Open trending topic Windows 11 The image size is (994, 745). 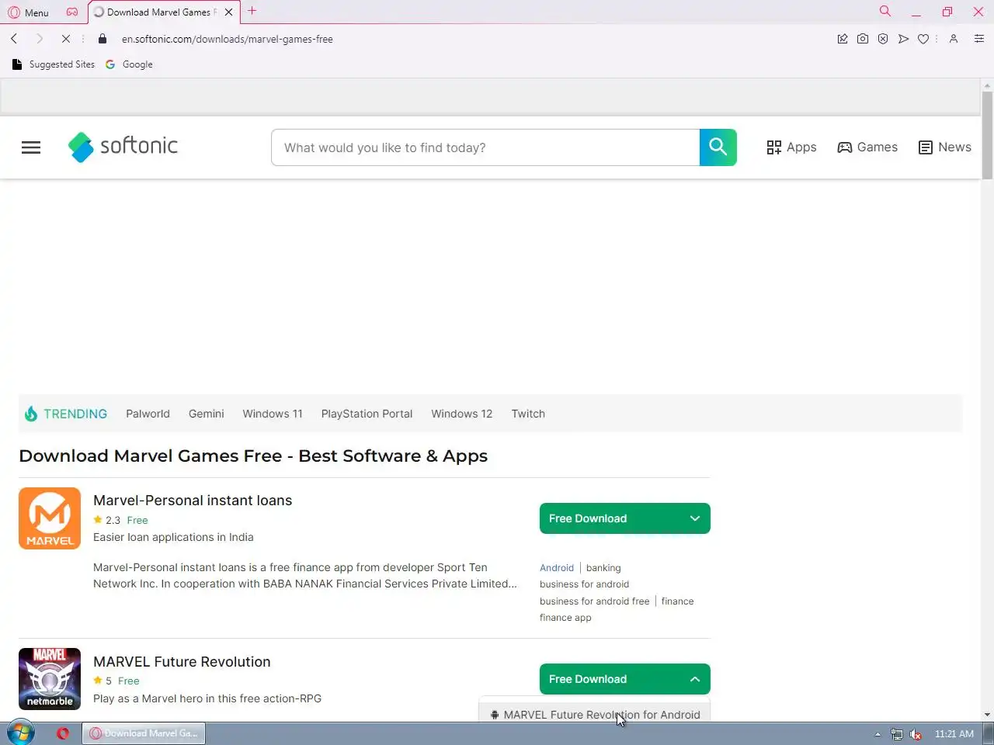273,414
